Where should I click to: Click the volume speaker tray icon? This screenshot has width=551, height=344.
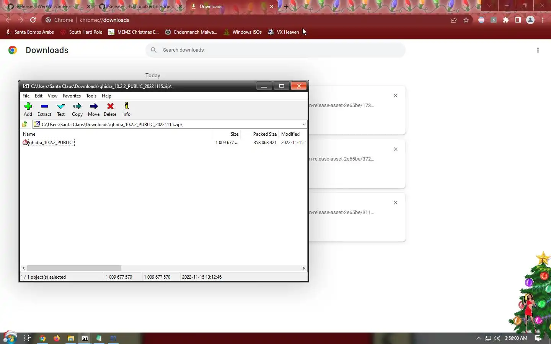[x=497, y=338]
